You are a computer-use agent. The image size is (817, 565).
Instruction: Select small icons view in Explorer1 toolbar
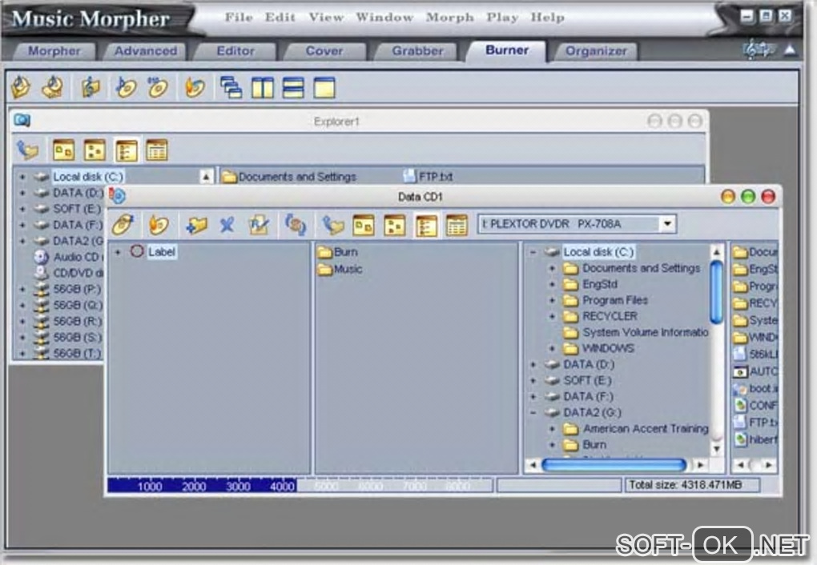coord(95,150)
